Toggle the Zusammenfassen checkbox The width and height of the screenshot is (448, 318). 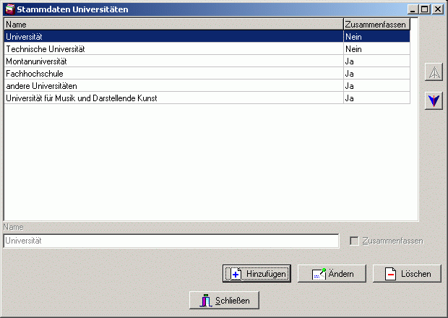click(x=354, y=241)
